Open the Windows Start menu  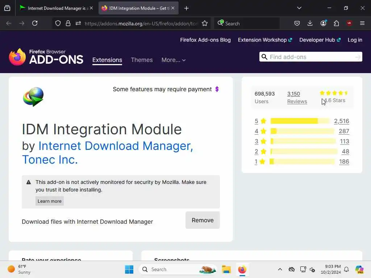point(129,269)
